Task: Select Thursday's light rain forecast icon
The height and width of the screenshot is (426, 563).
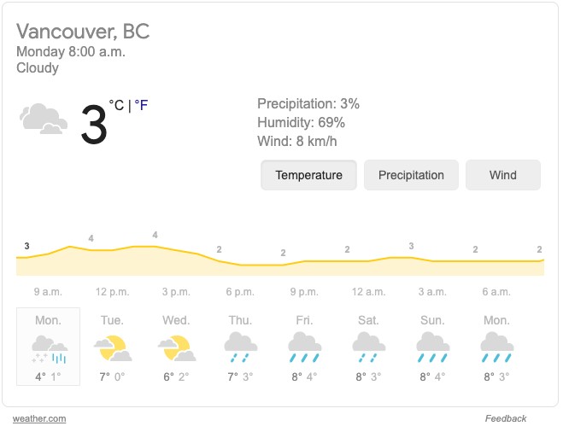Action: click(x=241, y=347)
